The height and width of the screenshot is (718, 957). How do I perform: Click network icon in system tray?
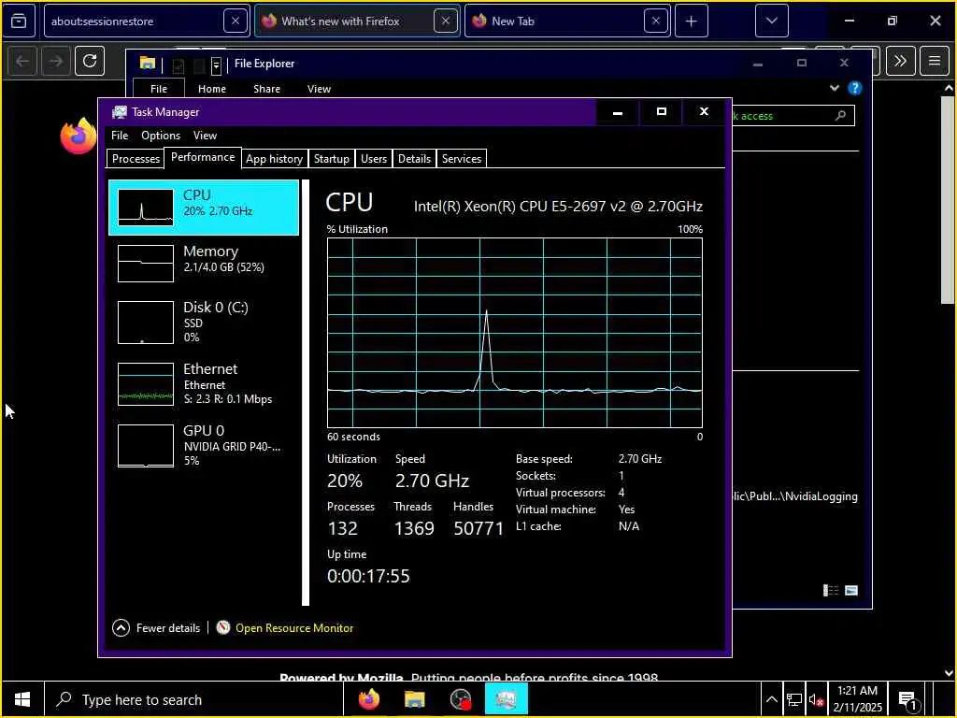794,699
